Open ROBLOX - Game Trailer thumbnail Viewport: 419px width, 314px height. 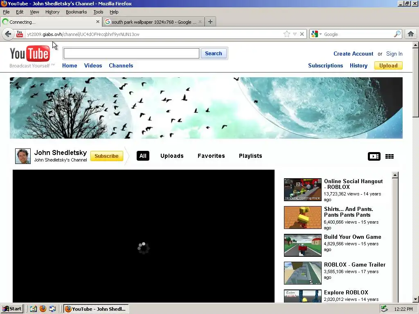tap(303, 273)
